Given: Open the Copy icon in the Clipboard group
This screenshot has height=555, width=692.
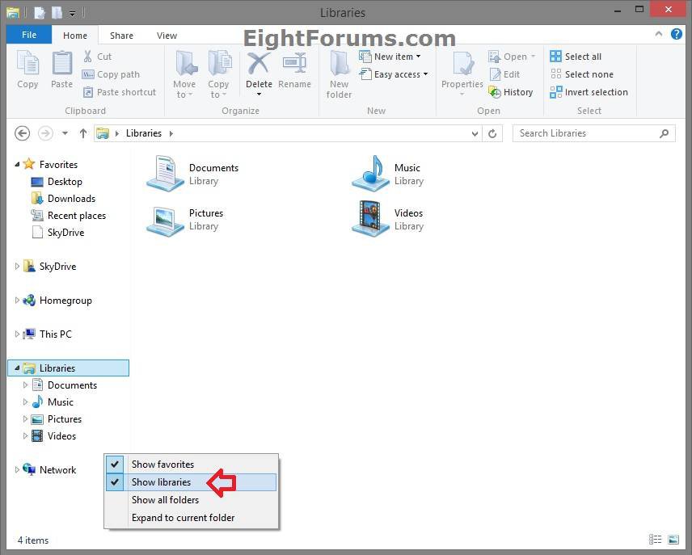Looking at the screenshot, I should [x=27, y=69].
